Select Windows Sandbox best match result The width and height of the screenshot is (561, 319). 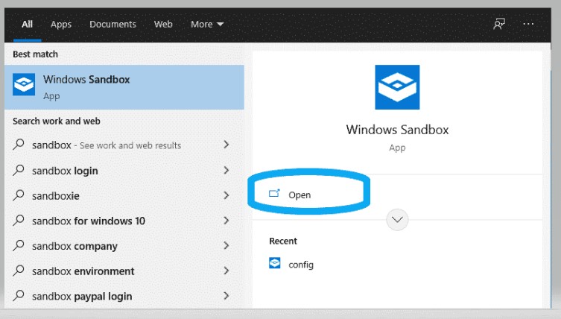point(124,87)
